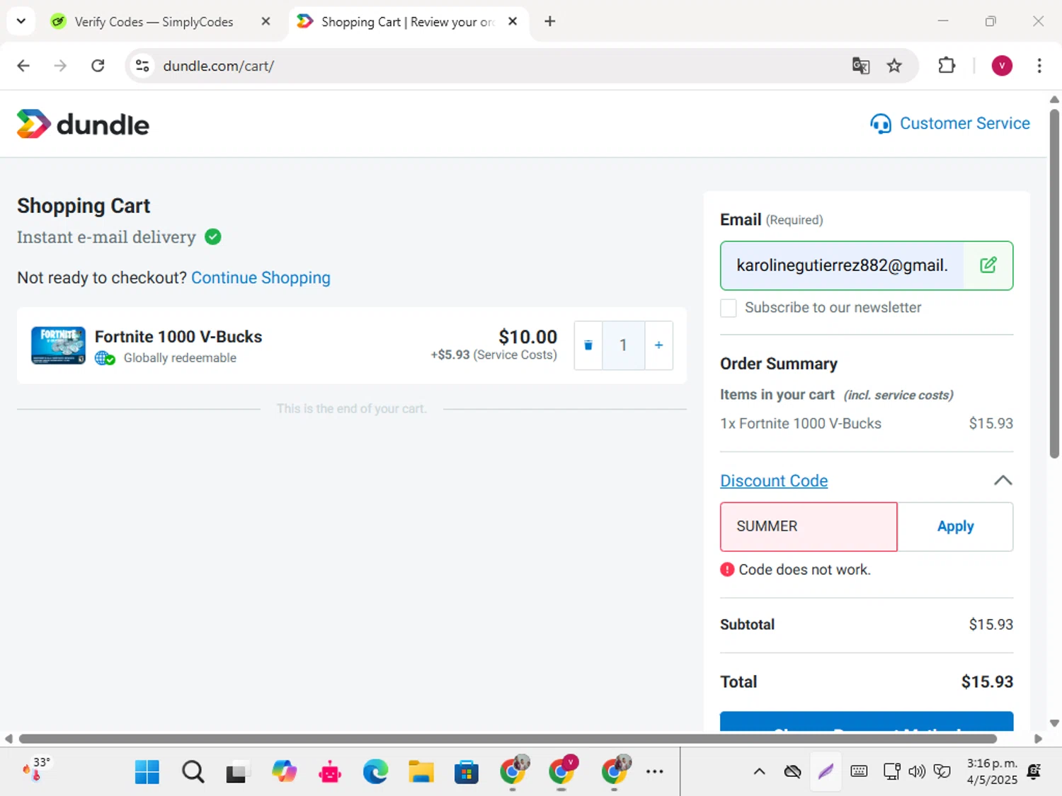This screenshot has height=796, width=1062.
Task: Click the Continue Shopping link
Action: (x=261, y=277)
